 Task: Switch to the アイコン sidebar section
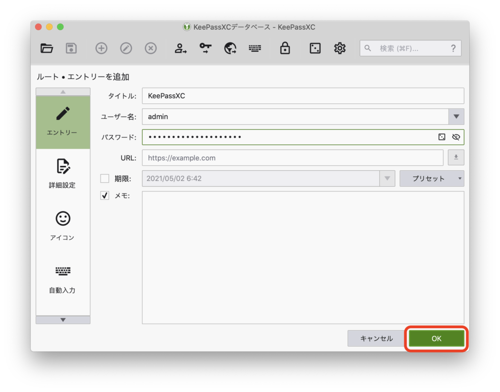click(x=63, y=227)
